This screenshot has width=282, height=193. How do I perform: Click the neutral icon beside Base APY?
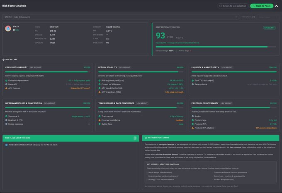click(6, 84)
